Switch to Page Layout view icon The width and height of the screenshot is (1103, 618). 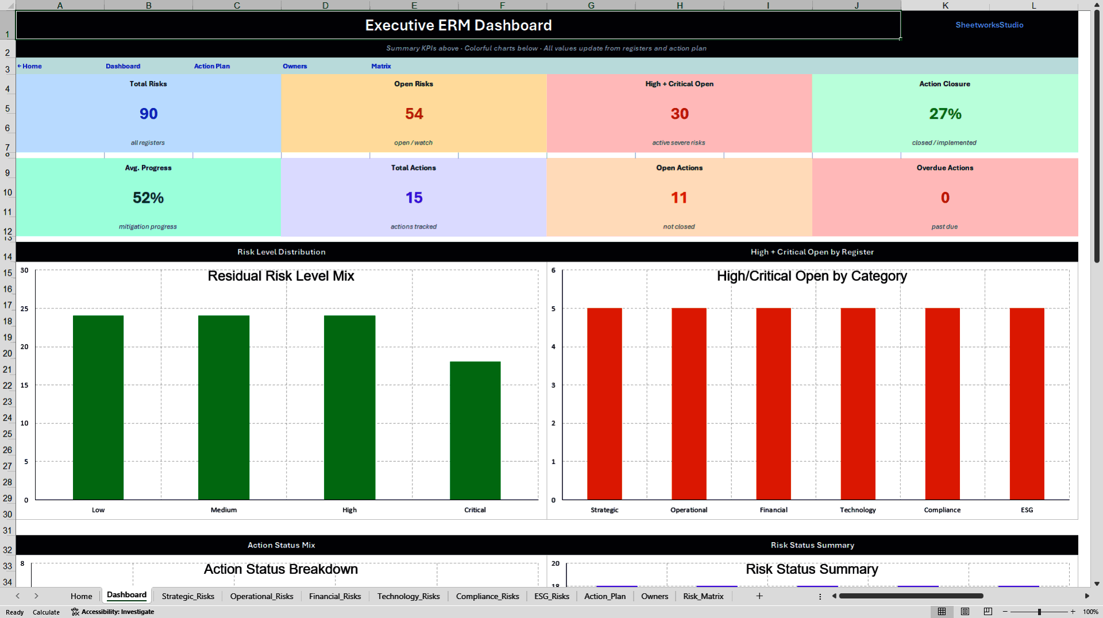(x=965, y=612)
